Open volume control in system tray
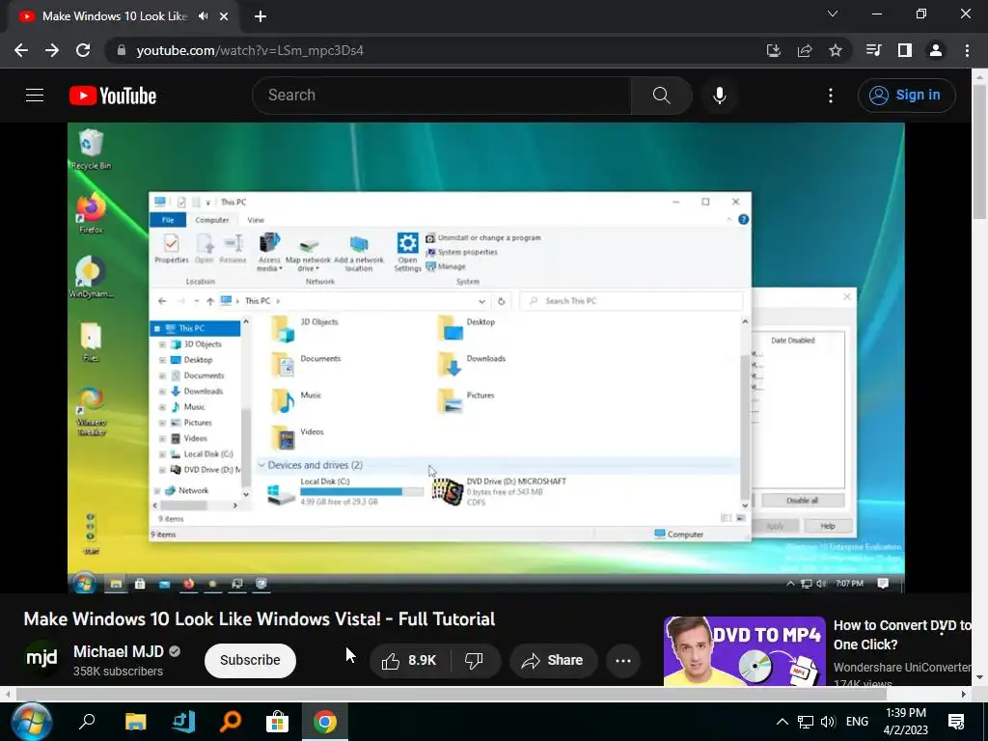The width and height of the screenshot is (988, 741). 828,722
